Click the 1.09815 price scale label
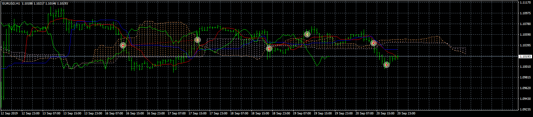533x117 pixels. point(525,77)
